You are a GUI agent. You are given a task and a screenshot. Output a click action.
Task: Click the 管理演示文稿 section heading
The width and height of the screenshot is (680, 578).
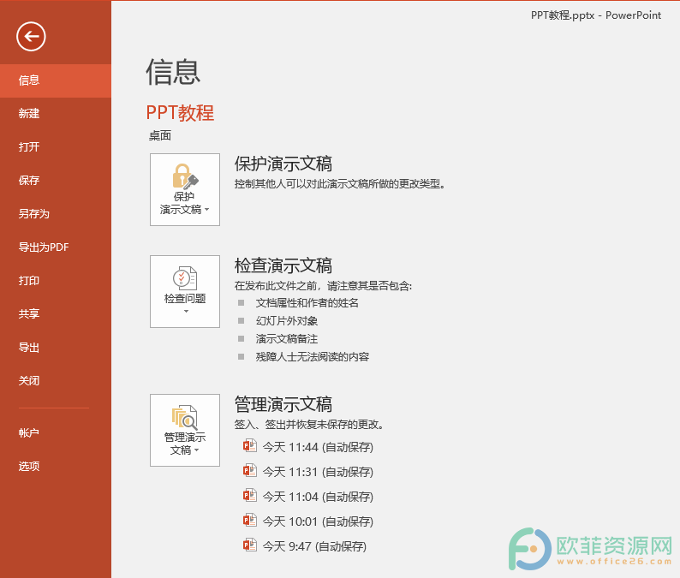click(x=283, y=404)
